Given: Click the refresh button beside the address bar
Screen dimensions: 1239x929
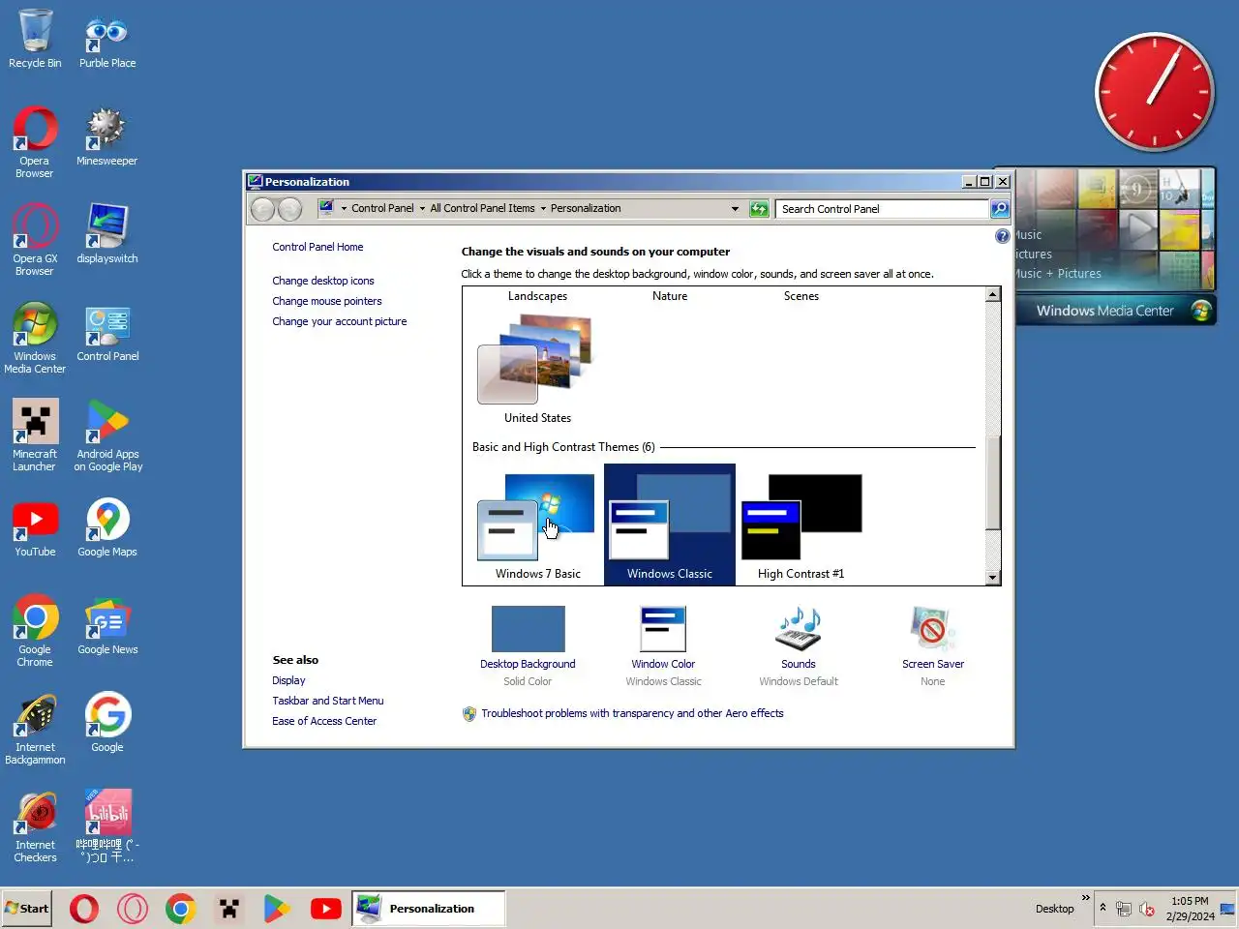Looking at the screenshot, I should click(759, 208).
